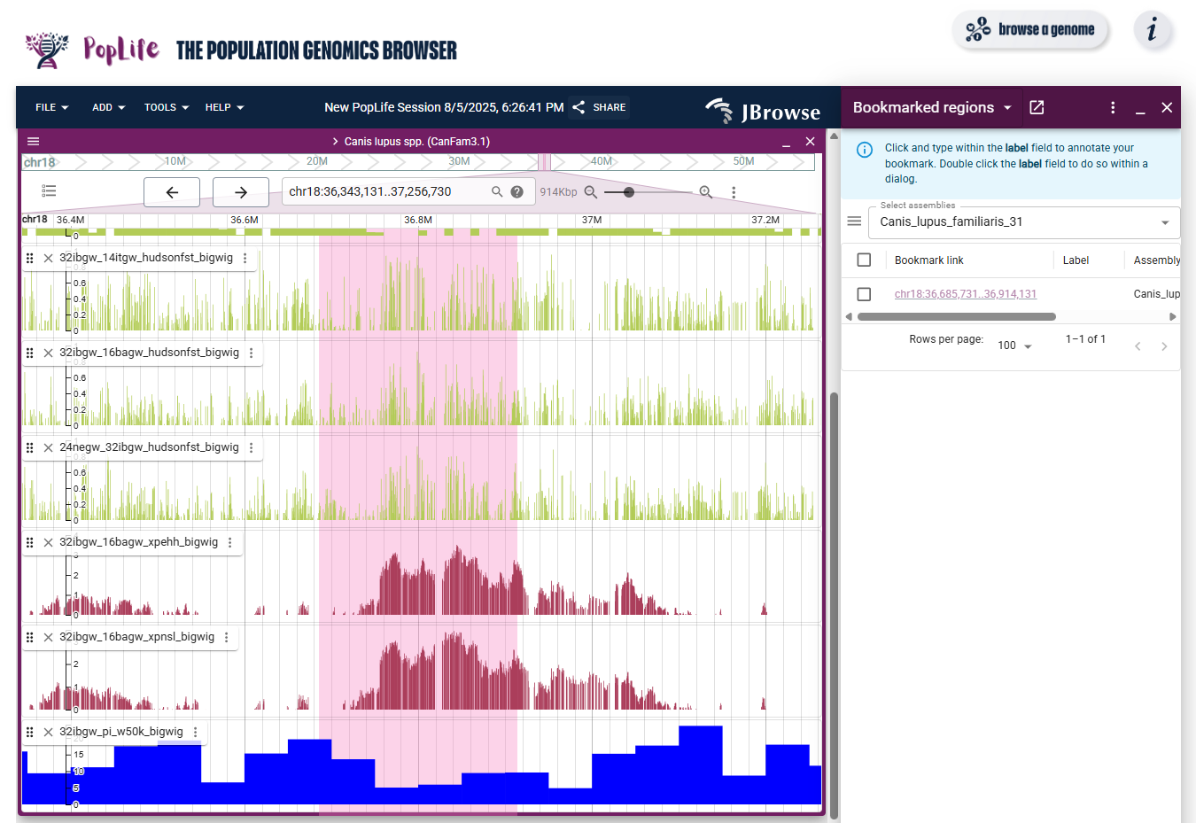This screenshot has width=1196, height=823.
Task: Click the SHARE button
Action: [x=600, y=107]
